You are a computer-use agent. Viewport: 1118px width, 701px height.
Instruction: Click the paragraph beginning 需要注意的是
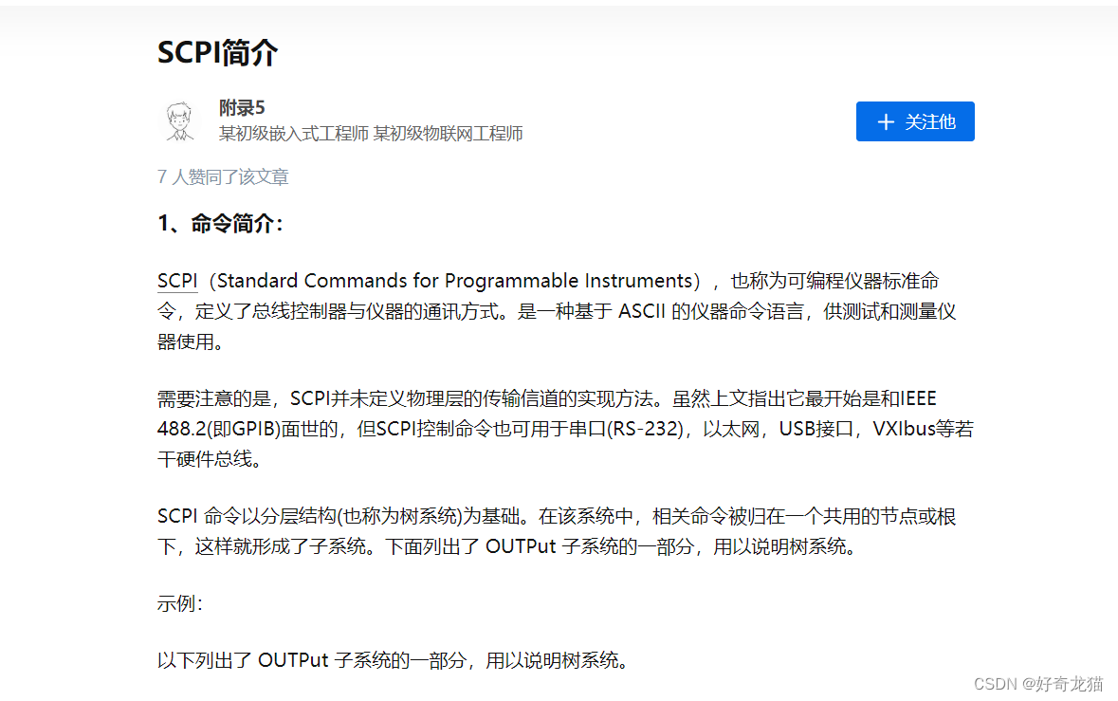coord(565,429)
